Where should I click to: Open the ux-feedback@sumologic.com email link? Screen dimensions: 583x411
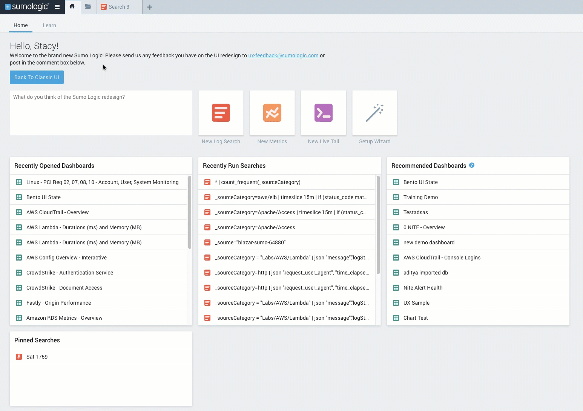[x=283, y=55]
